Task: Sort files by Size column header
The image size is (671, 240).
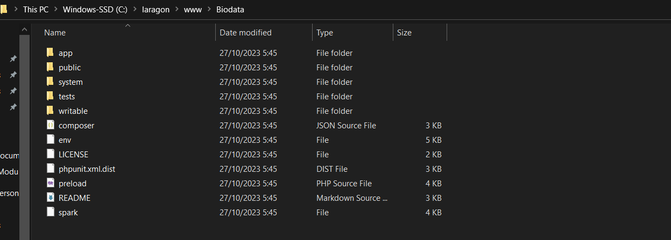Action: [x=404, y=33]
